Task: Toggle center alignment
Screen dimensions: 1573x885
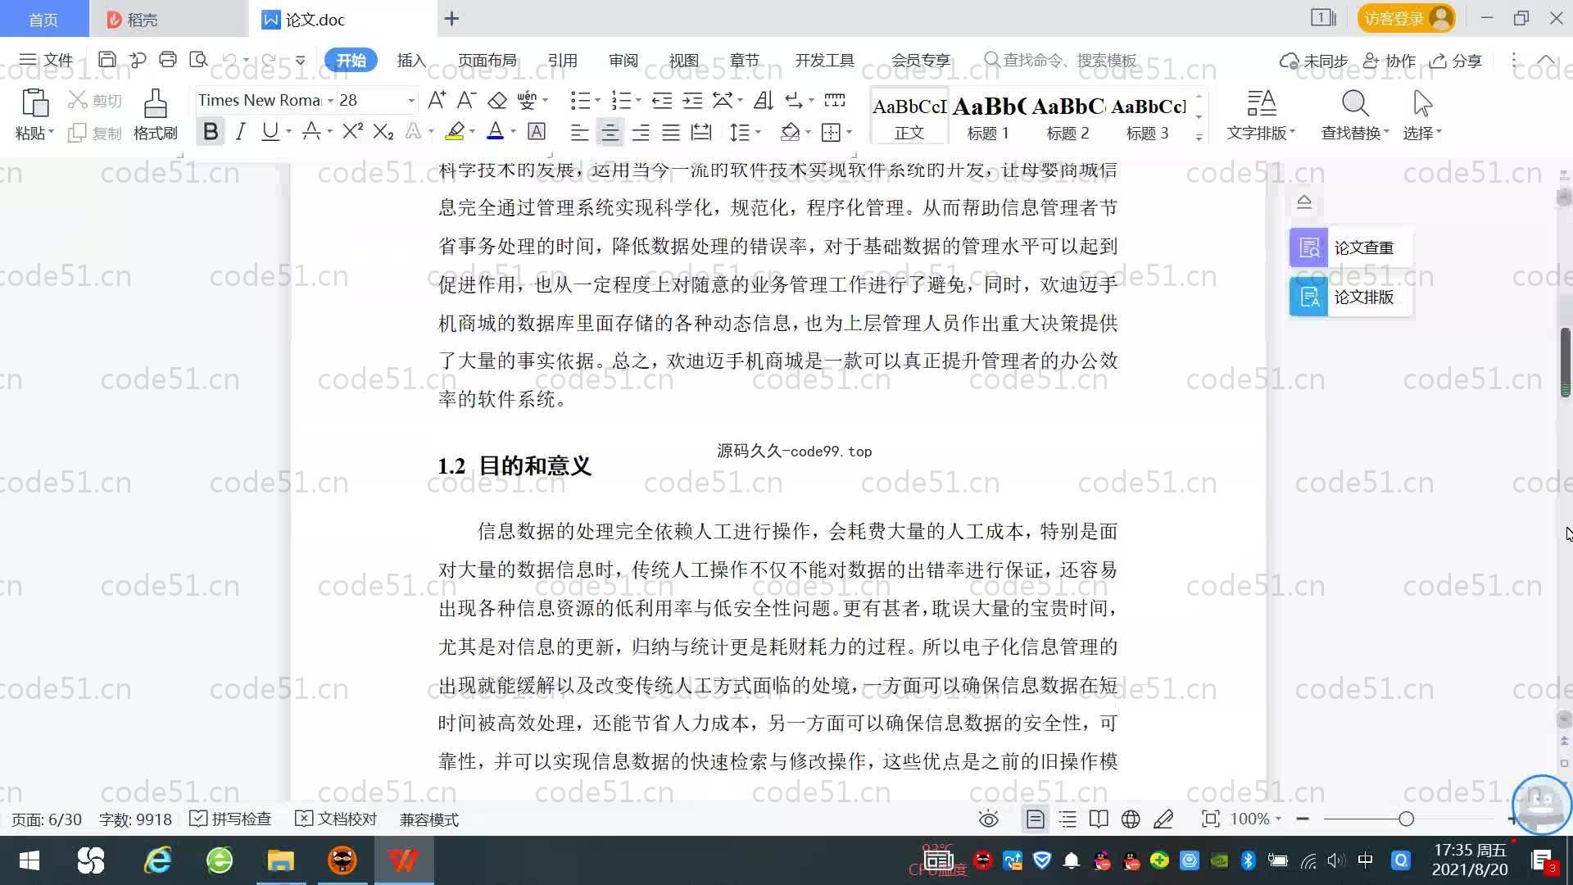Action: pos(610,132)
